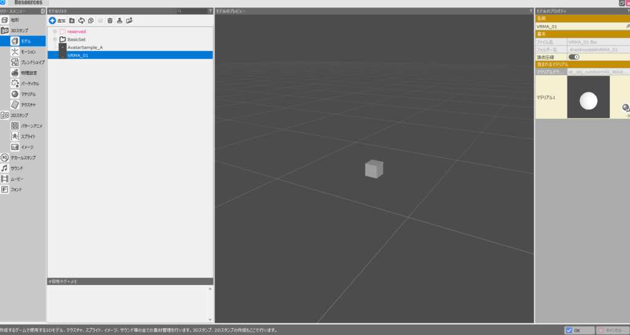This screenshot has height=335, width=630.
Task: Click the pencil edit icon beside VRMA_01 name
Action: [x=628, y=26]
